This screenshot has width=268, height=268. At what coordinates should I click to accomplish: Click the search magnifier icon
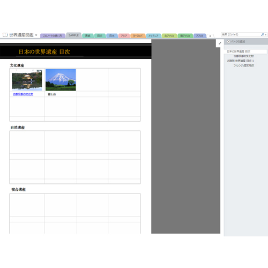(263, 34)
